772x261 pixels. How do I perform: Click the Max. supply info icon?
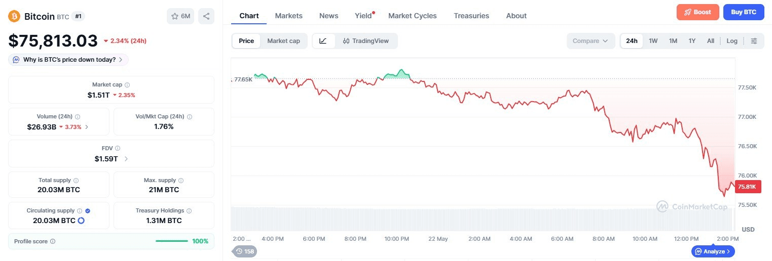pyautogui.click(x=181, y=180)
